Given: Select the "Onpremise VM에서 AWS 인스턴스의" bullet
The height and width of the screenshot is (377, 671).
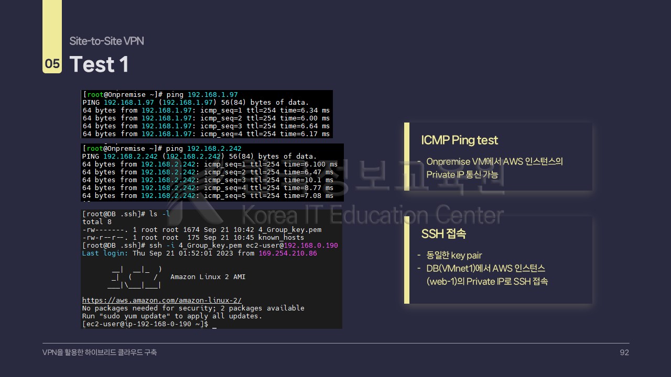Looking at the screenshot, I should point(494,162).
